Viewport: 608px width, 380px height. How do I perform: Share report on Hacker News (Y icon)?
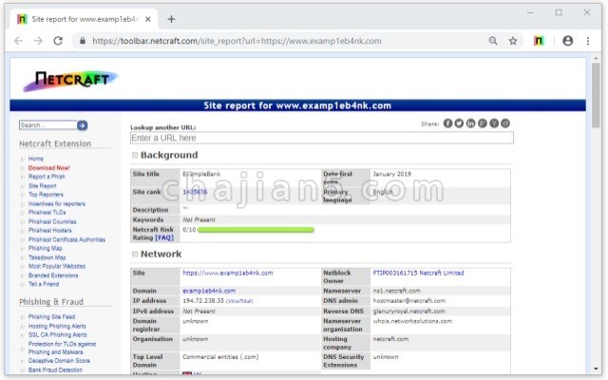point(494,123)
